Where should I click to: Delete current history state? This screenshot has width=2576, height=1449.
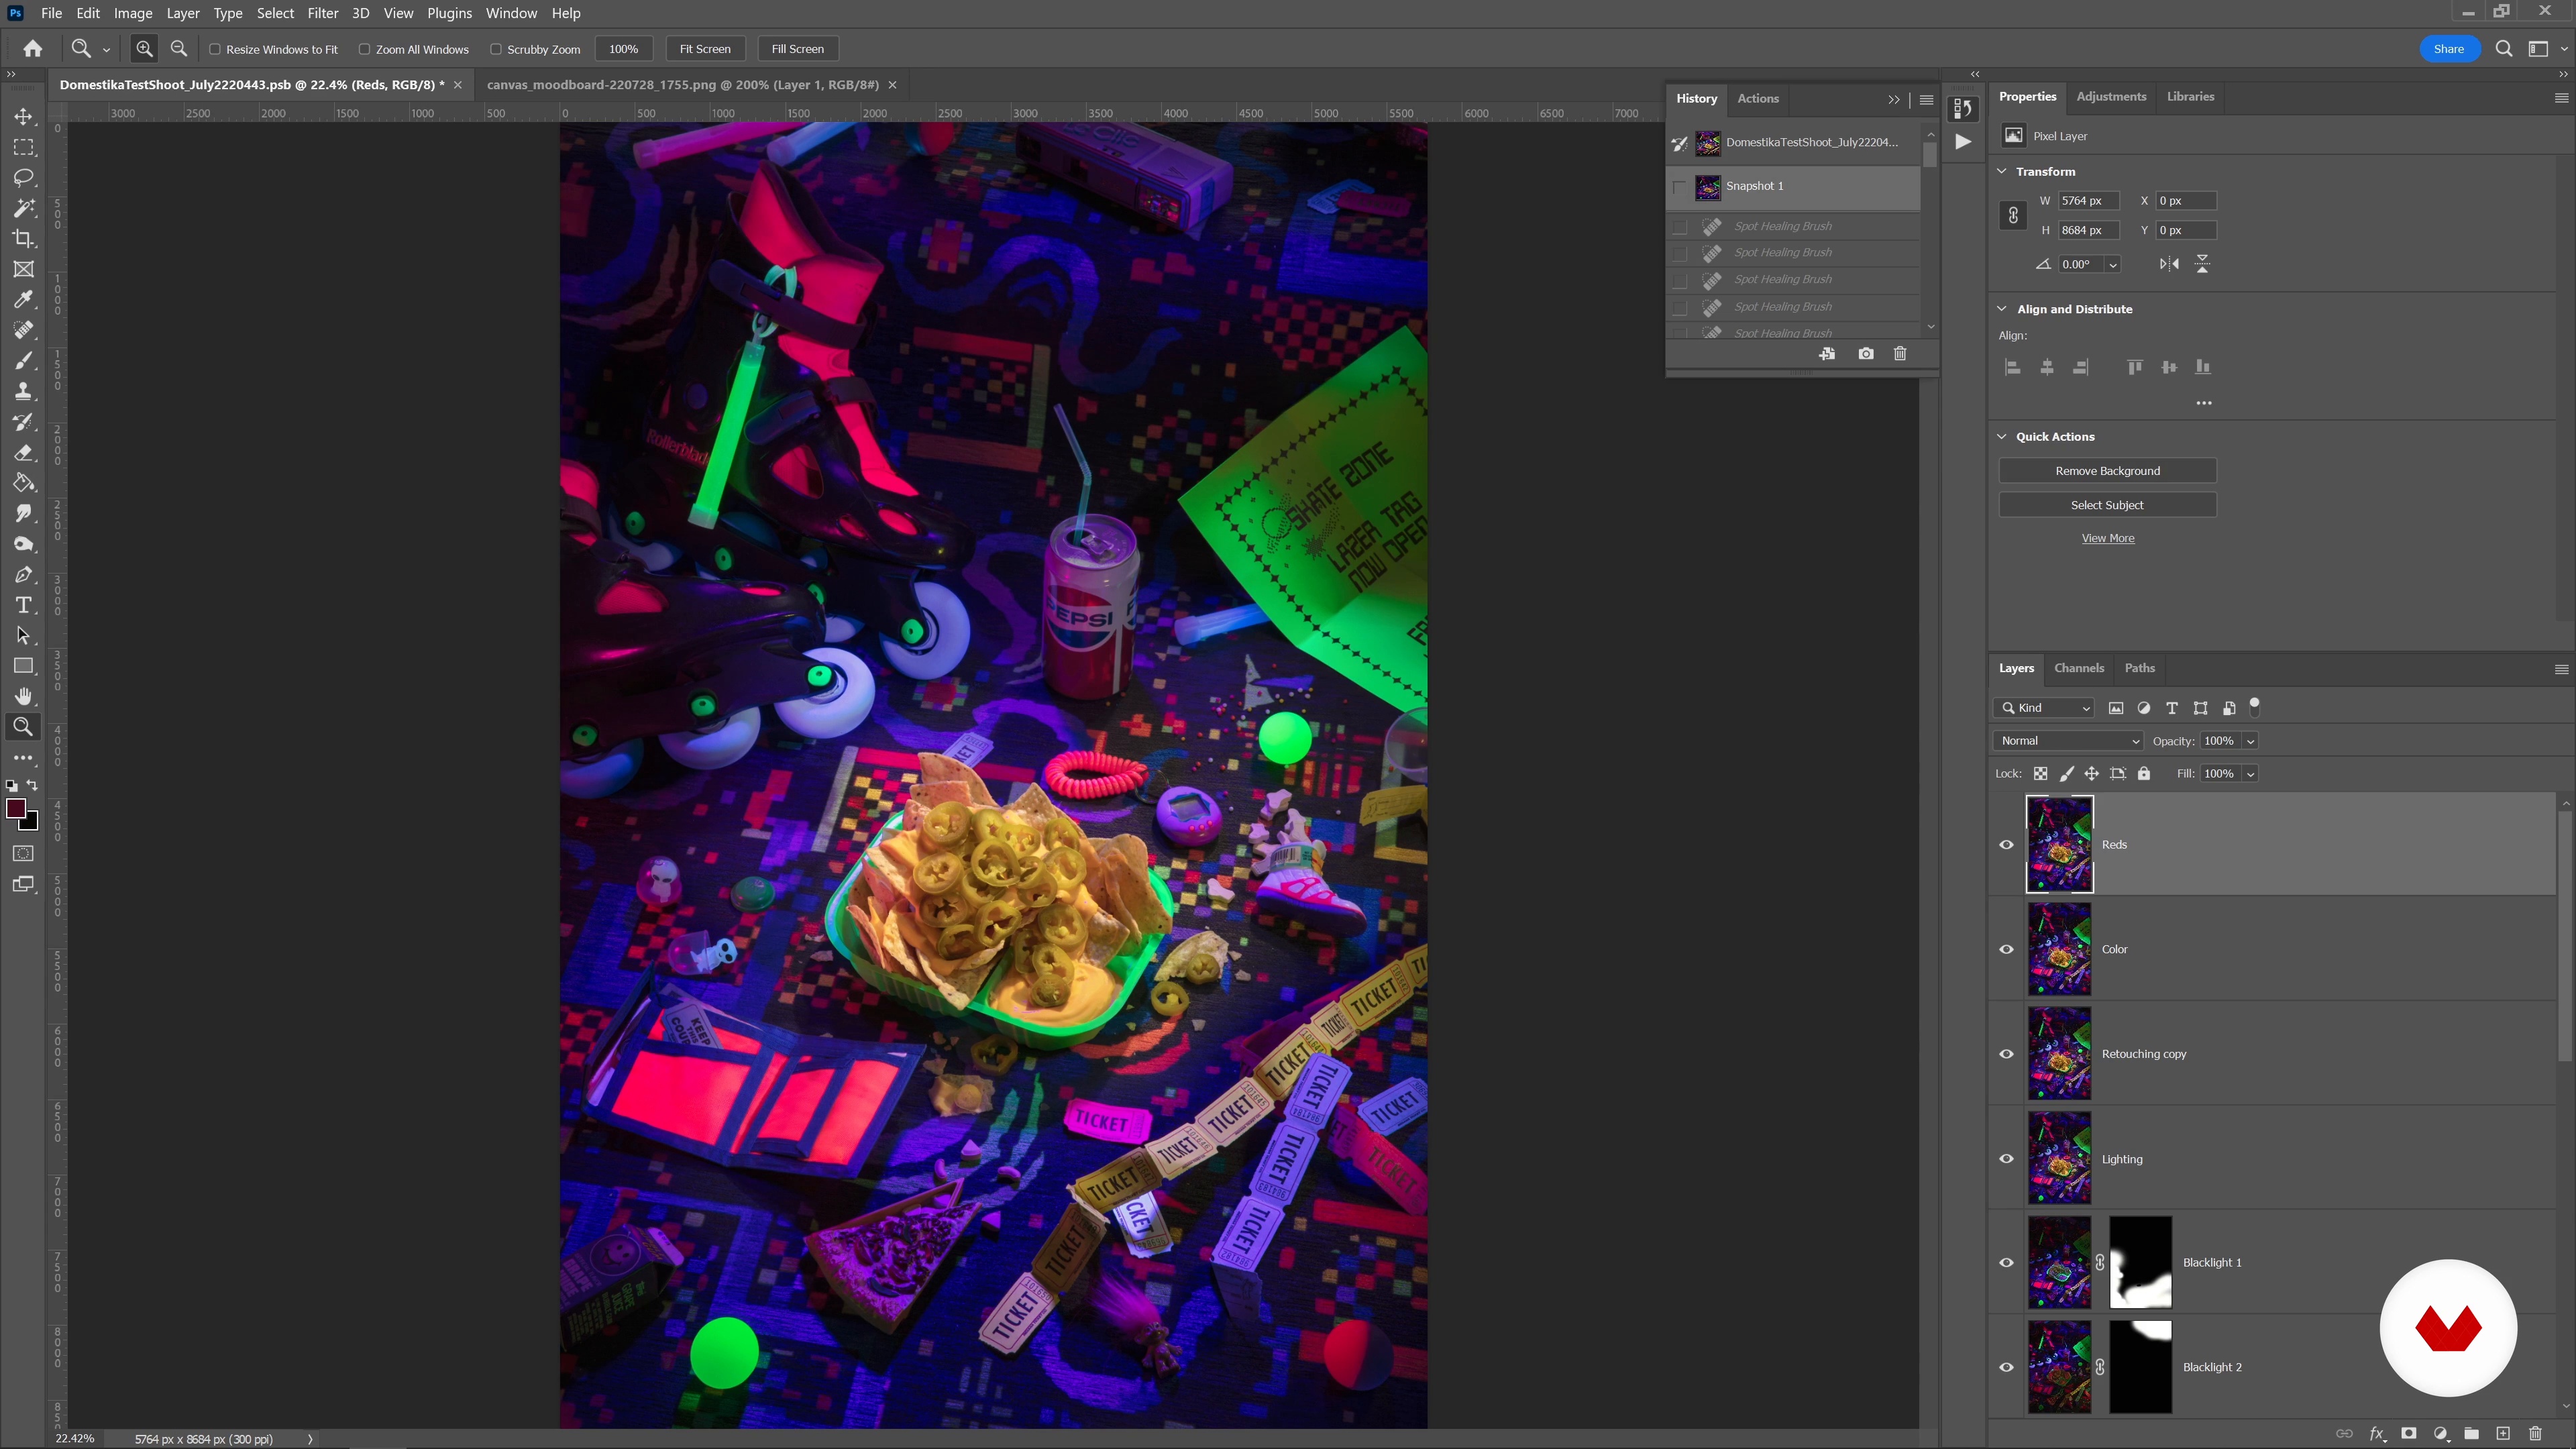(x=1900, y=354)
